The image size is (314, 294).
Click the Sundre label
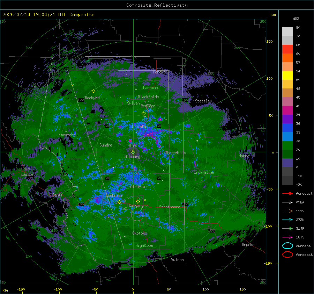106,145
